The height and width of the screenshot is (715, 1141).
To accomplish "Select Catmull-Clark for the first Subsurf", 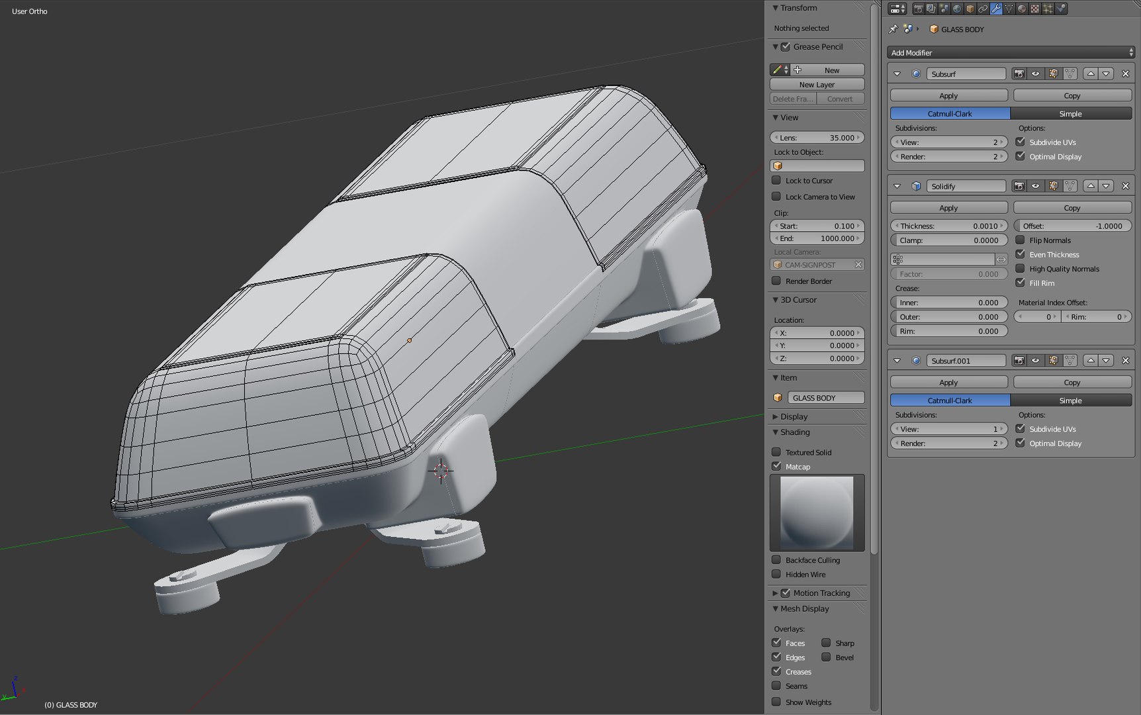I will tap(950, 114).
